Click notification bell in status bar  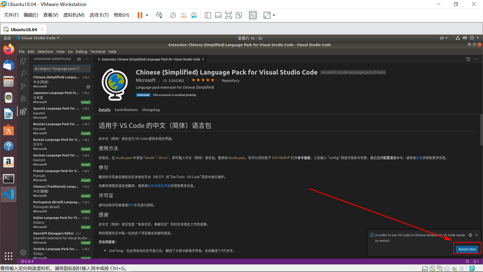tap(475, 261)
